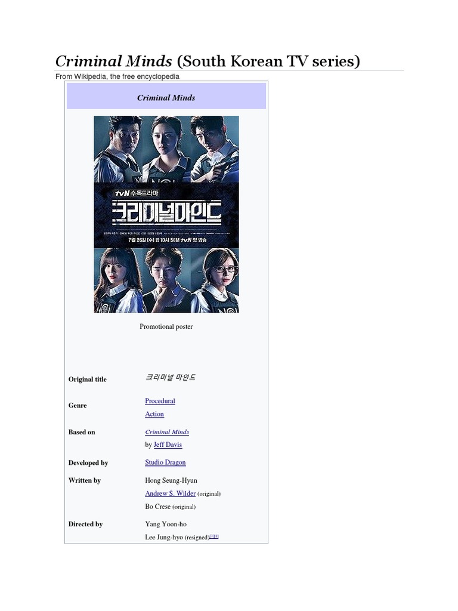This screenshot has width=458, height=611.
Task: Select the name 'Yang Yoon-ho'
Action: [166, 524]
